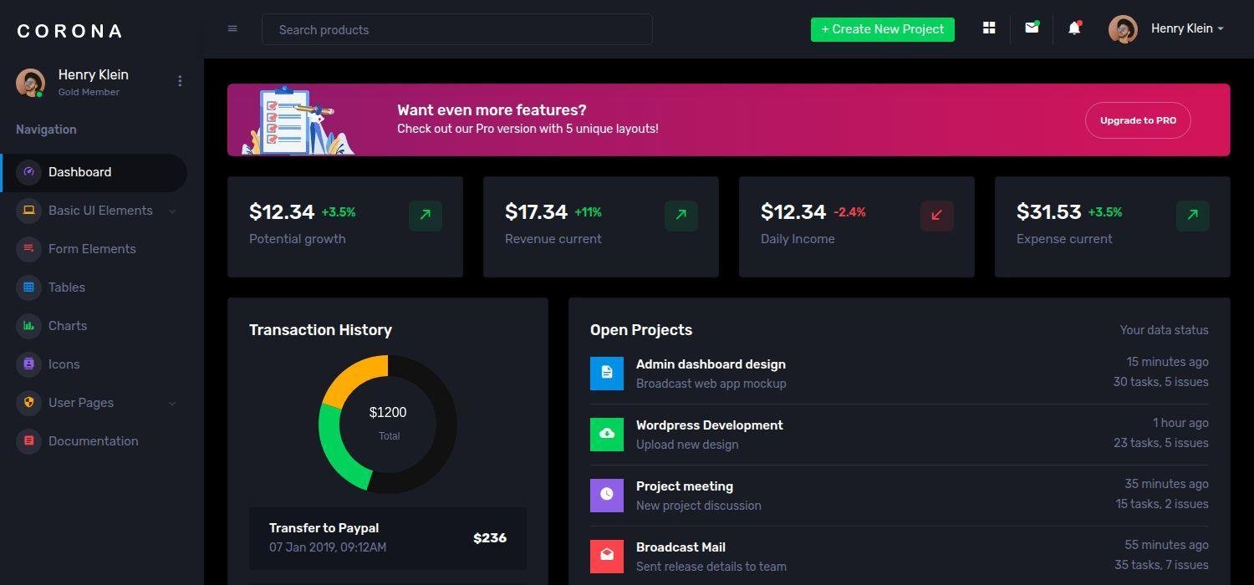Screen dimensions: 1254x585
Task: Click the $31.53 Expense current value
Action: pos(1049,212)
